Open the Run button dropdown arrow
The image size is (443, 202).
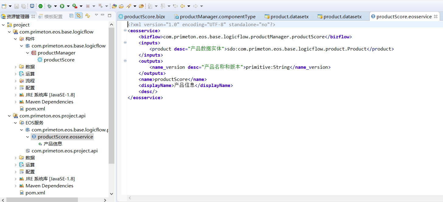coord(68,6)
